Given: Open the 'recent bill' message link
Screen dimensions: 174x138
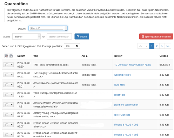Looking at the screenshot, I should [x=120, y=95].
